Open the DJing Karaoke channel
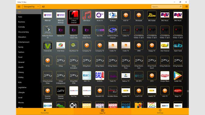205x115 pixels. point(178,61)
